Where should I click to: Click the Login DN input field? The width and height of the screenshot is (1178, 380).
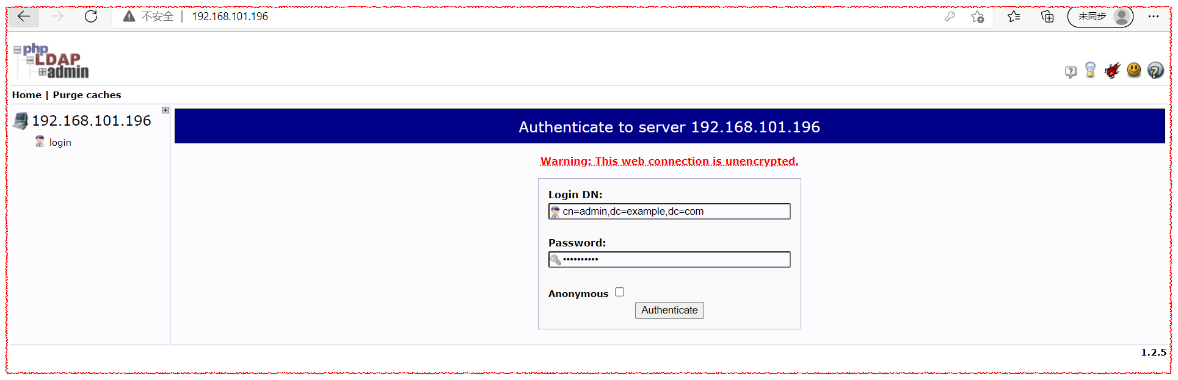[669, 212]
